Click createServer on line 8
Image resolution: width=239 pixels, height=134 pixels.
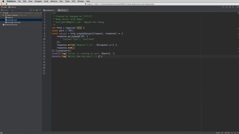(84, 33)
